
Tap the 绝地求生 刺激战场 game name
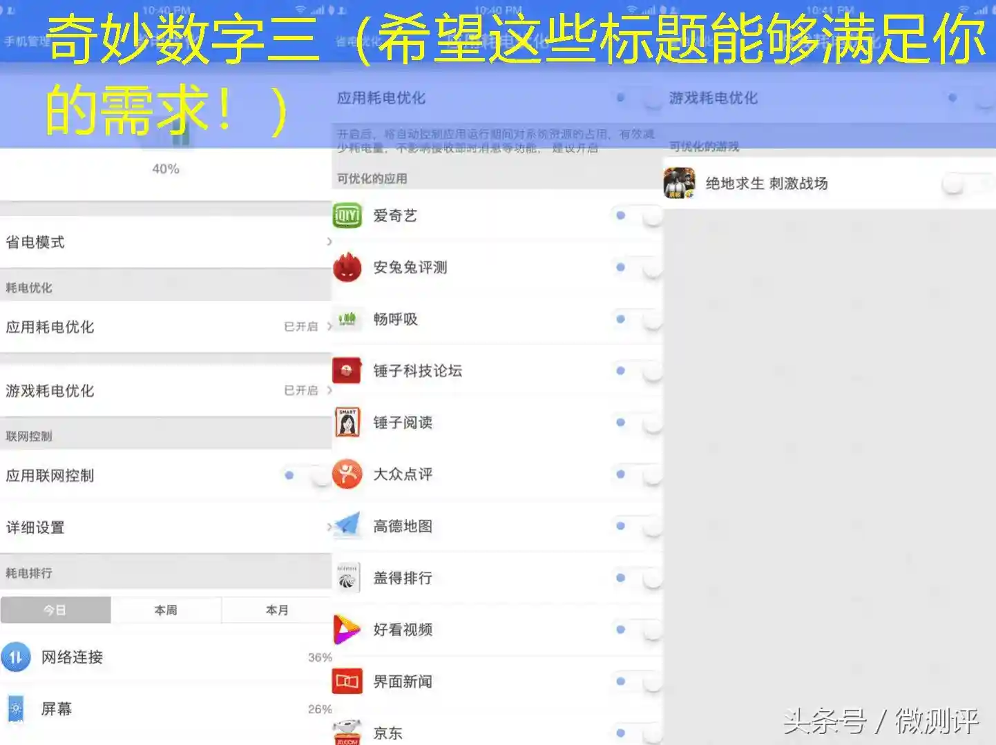[767, 183]
